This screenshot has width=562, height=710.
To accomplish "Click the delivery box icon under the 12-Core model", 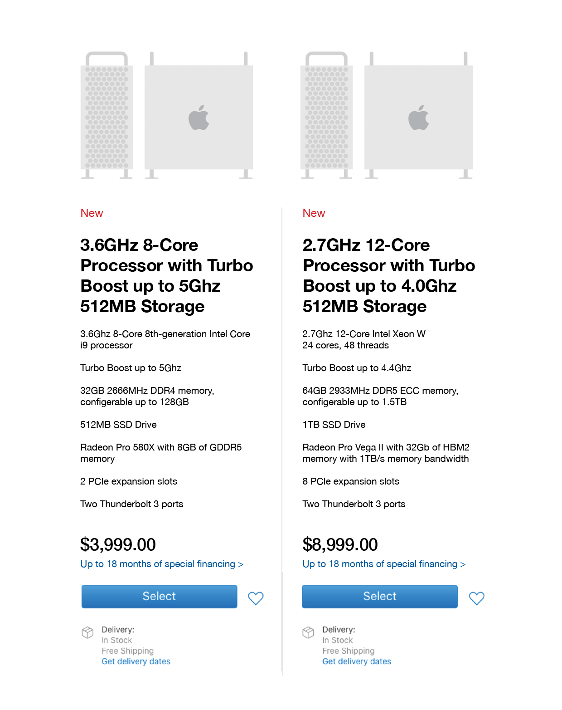I will pyautogui.click(x=308, y=632).
